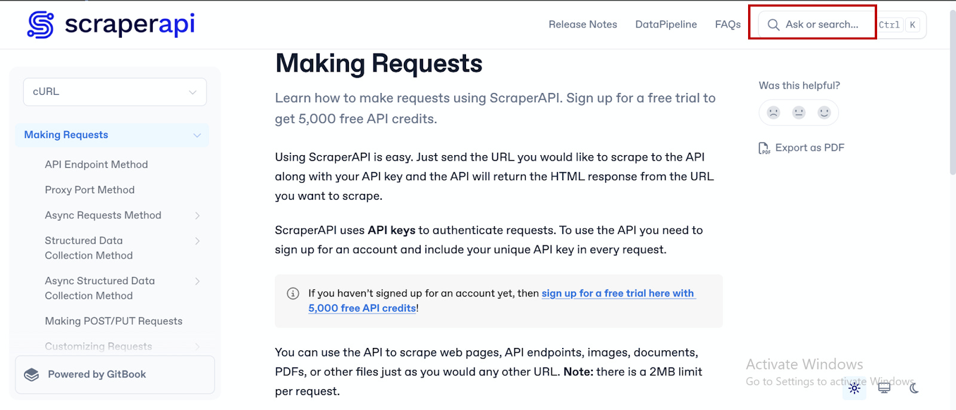The image size is (956, 410).
Task: Expand Async Requests Method chevron
Action: [197, 215]
